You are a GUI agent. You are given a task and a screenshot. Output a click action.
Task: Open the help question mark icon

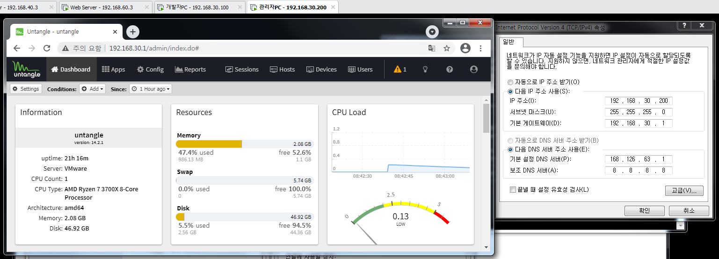[450, 69]
